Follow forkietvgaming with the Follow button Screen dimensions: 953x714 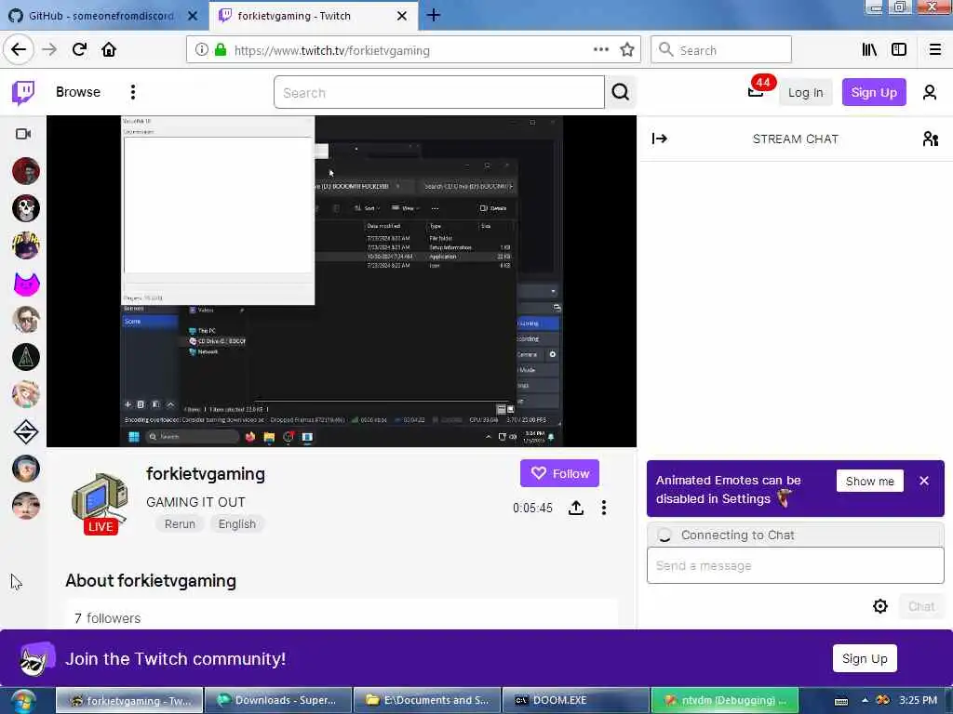(559, 473)
